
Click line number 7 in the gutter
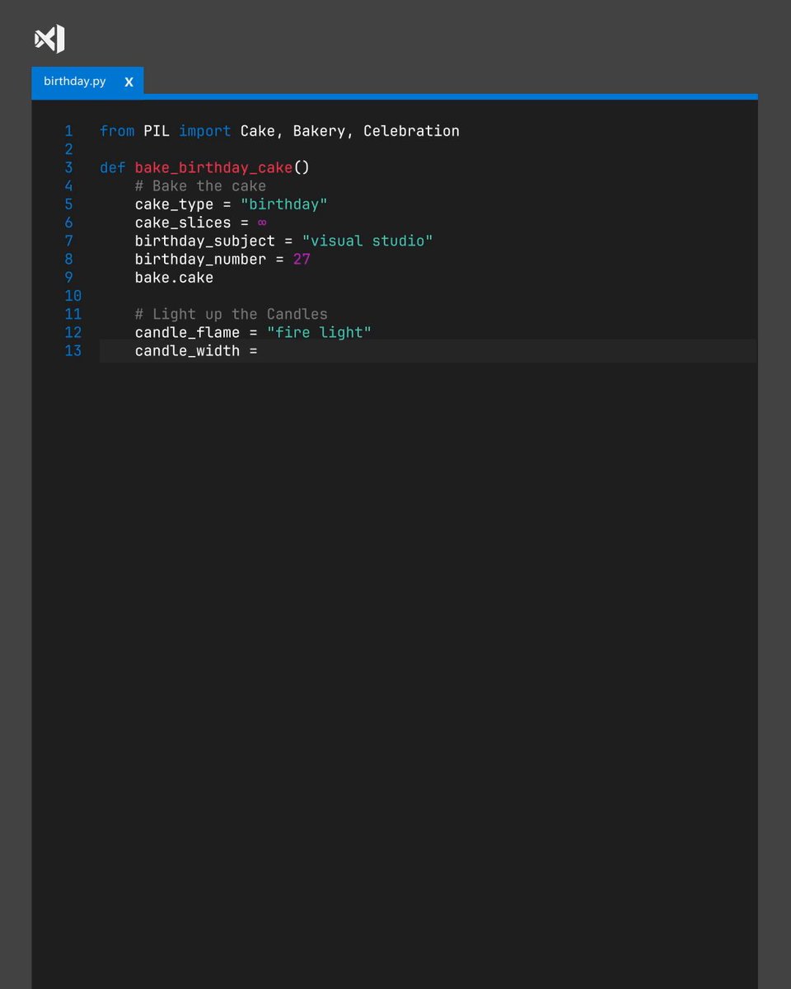[69, 241]
